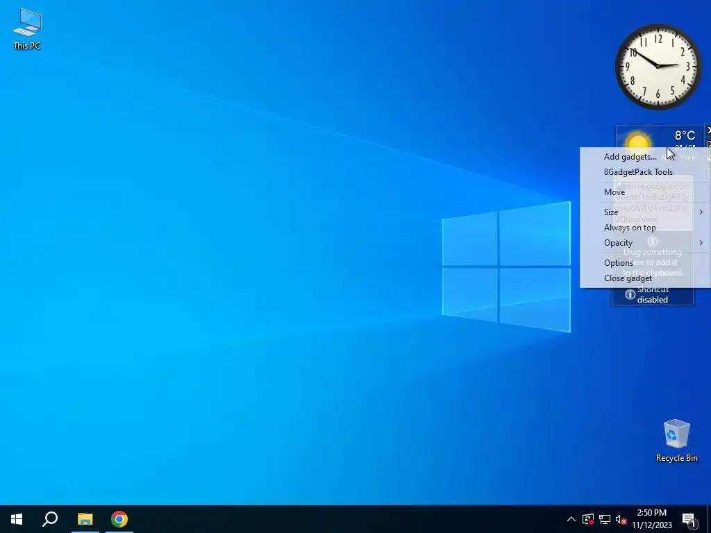Viewport: 711px width, 533px height.
Task: Select Close gadget menu entry
Action: point(645,278)
